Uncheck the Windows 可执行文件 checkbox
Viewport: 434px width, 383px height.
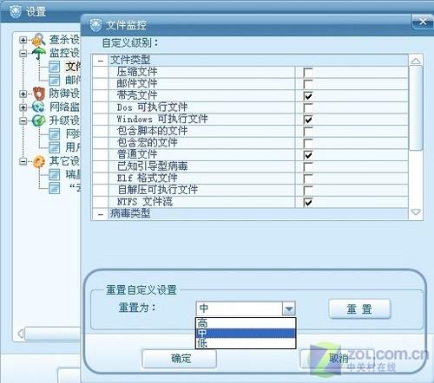pos(308,120)
